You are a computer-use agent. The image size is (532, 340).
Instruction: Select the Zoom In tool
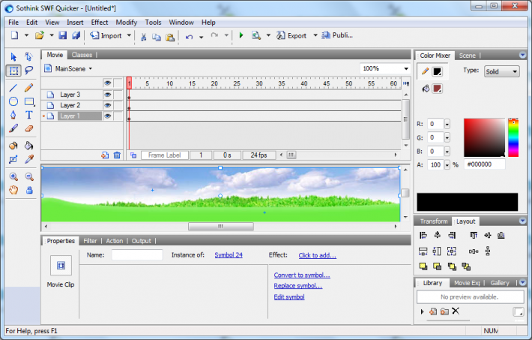tap(13, 176)
